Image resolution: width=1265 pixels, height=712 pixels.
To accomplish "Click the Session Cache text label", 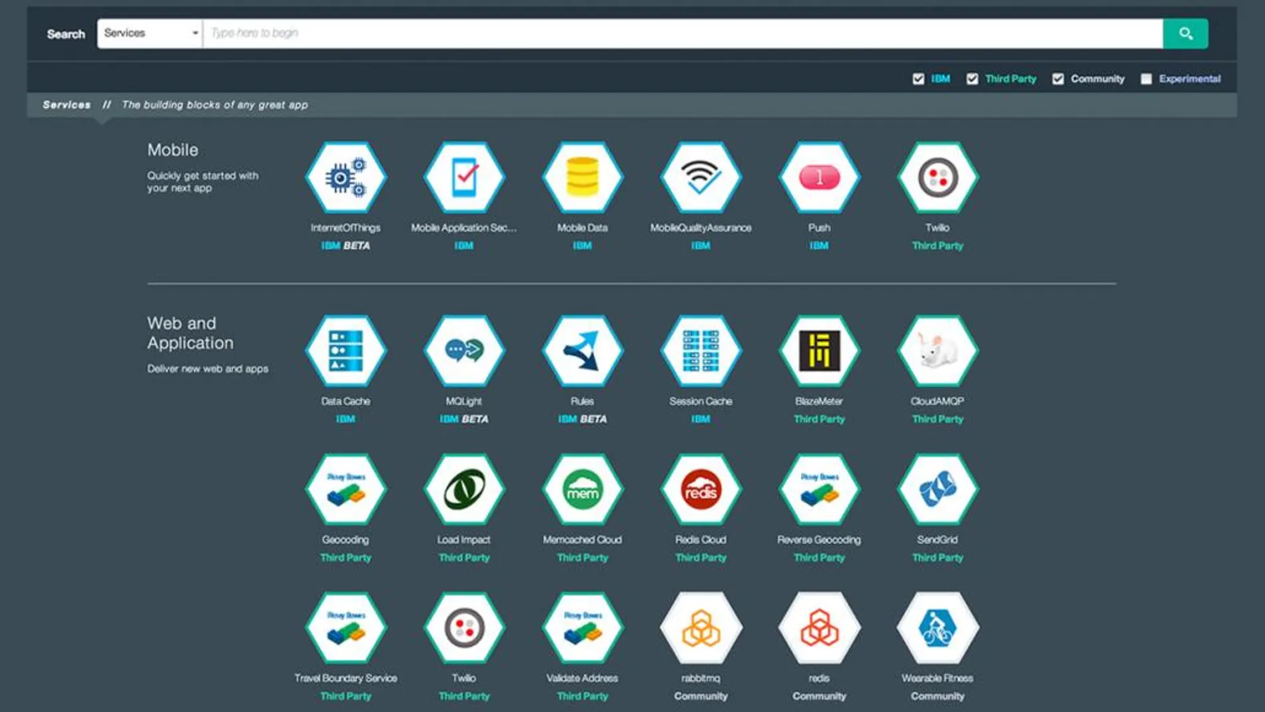I will click(700, 401).
